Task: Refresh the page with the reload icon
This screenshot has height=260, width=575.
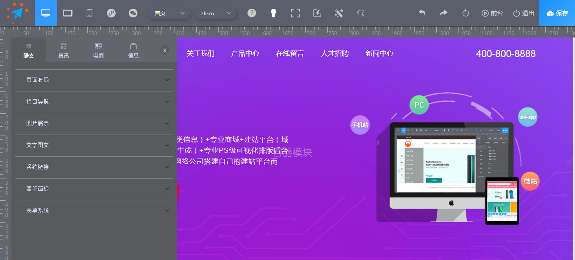Action: click(465, 13)
